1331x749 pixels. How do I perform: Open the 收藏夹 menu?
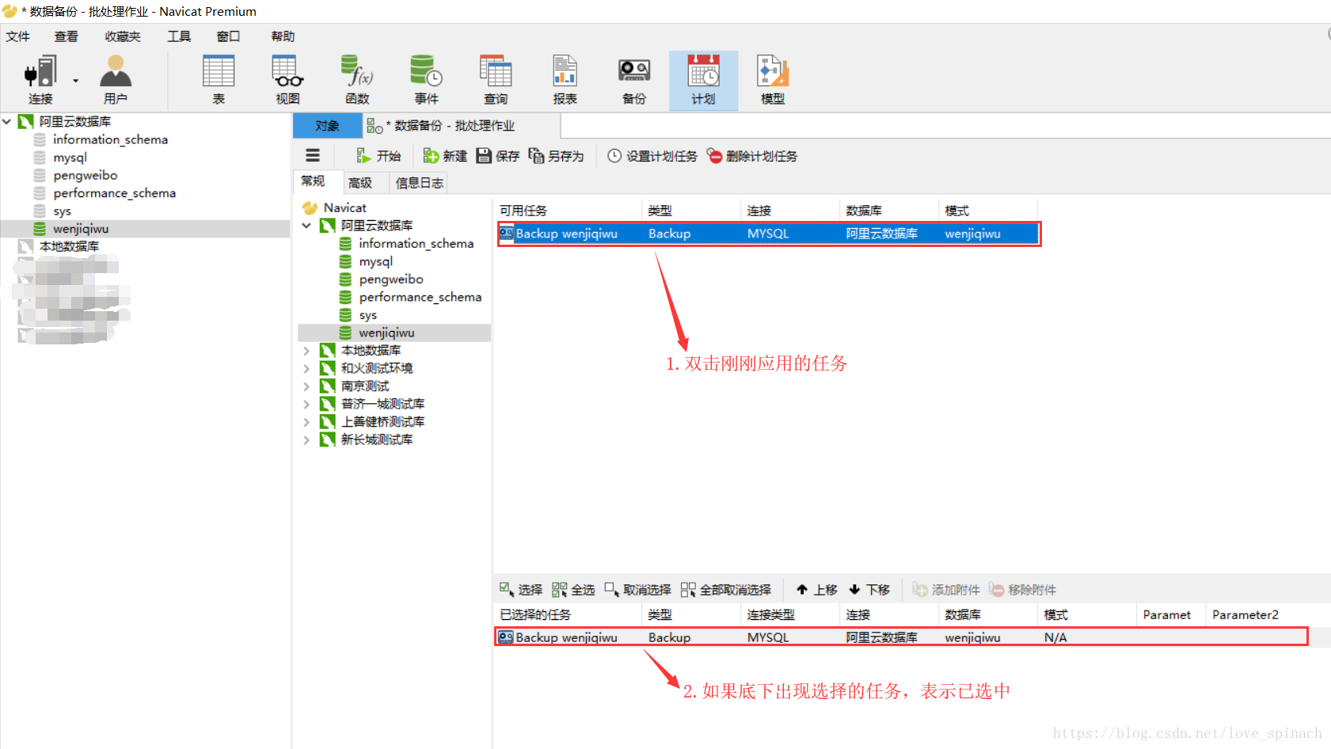(x=123, y=36)
